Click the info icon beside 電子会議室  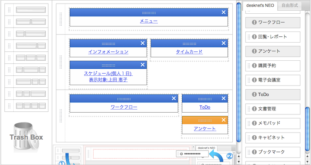point(254,80)
